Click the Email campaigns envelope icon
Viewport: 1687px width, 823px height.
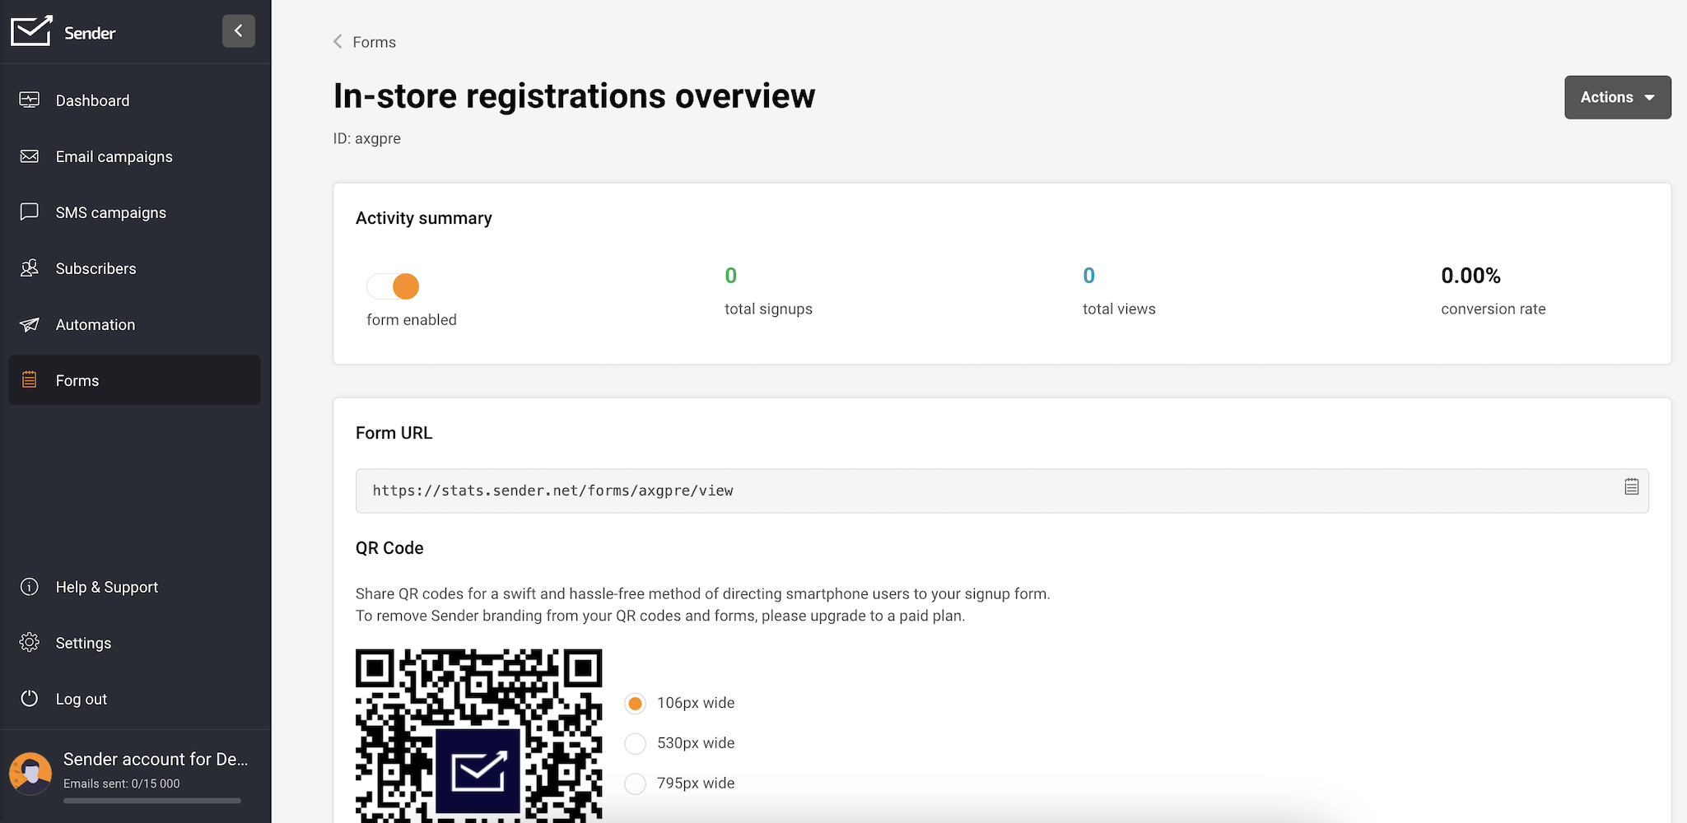point(30,156)
